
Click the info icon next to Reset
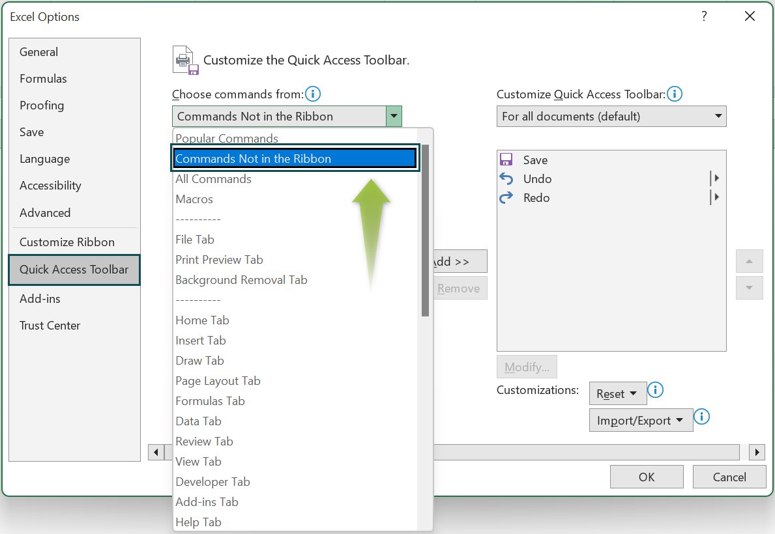[655, 390]
